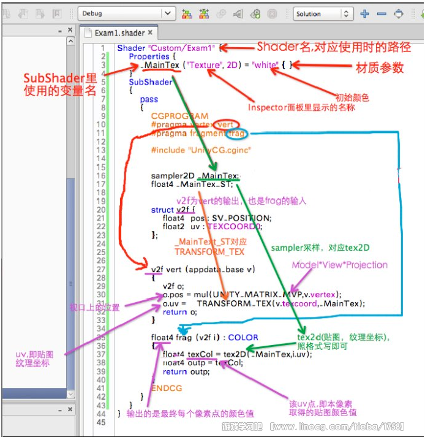Image resolution: width=425 pixels, height=437 pixels.
Task: Close the upper left side panel
Action: (x=70, y=29)
